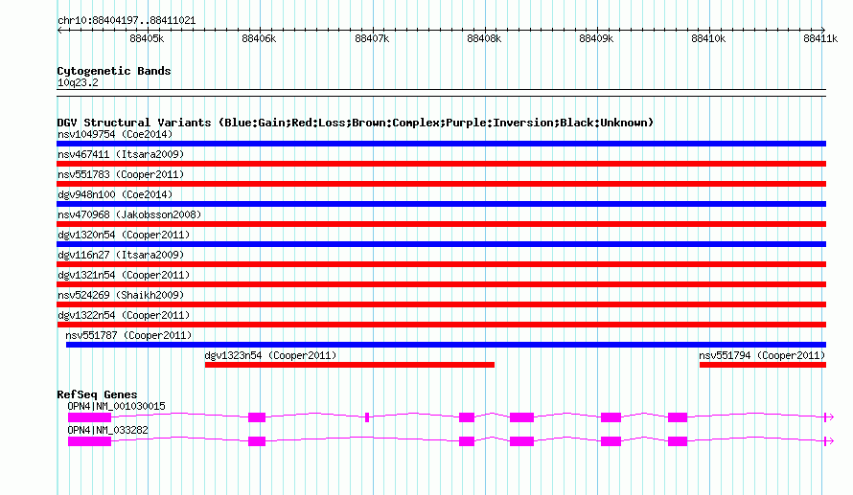Click the first wide exon of NM_001030015
Viewport: 853px width, 495px height.
[x=89, y=417]
